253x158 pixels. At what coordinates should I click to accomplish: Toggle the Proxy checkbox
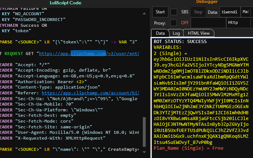(x=174, y=23)
